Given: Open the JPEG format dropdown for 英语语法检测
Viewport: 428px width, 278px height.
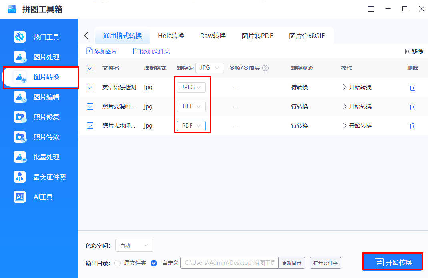Looking at the screenshot, I should [x=191, y=87].
